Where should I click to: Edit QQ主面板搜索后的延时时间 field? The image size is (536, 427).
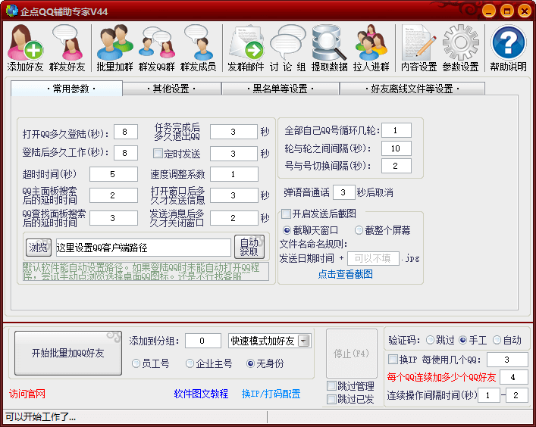(x=114, y=195)
